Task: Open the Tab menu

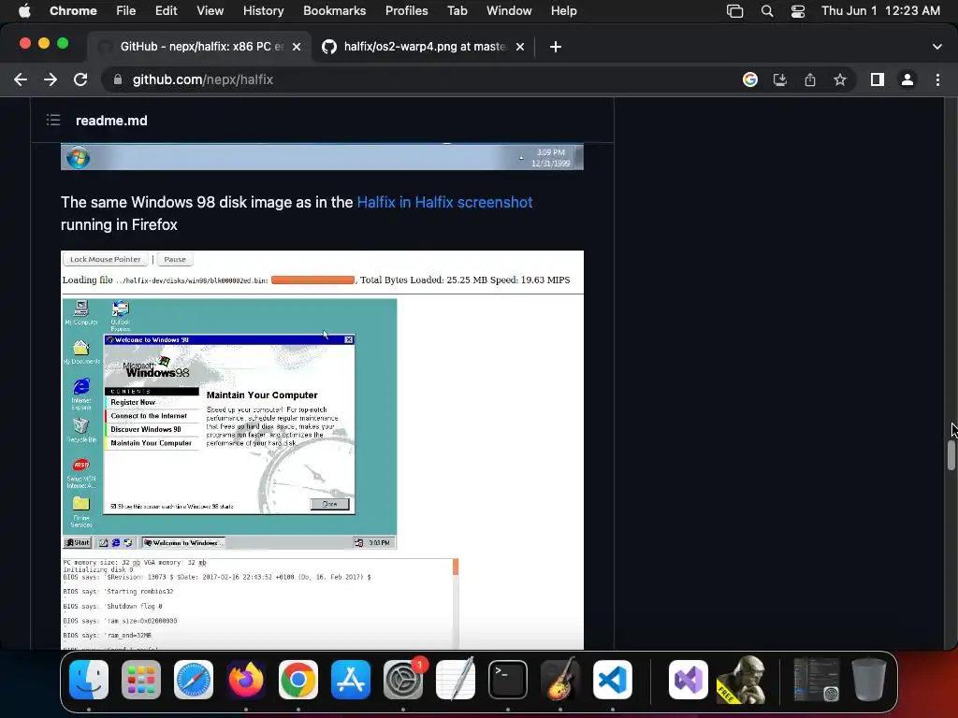Action: coord(457,11)
